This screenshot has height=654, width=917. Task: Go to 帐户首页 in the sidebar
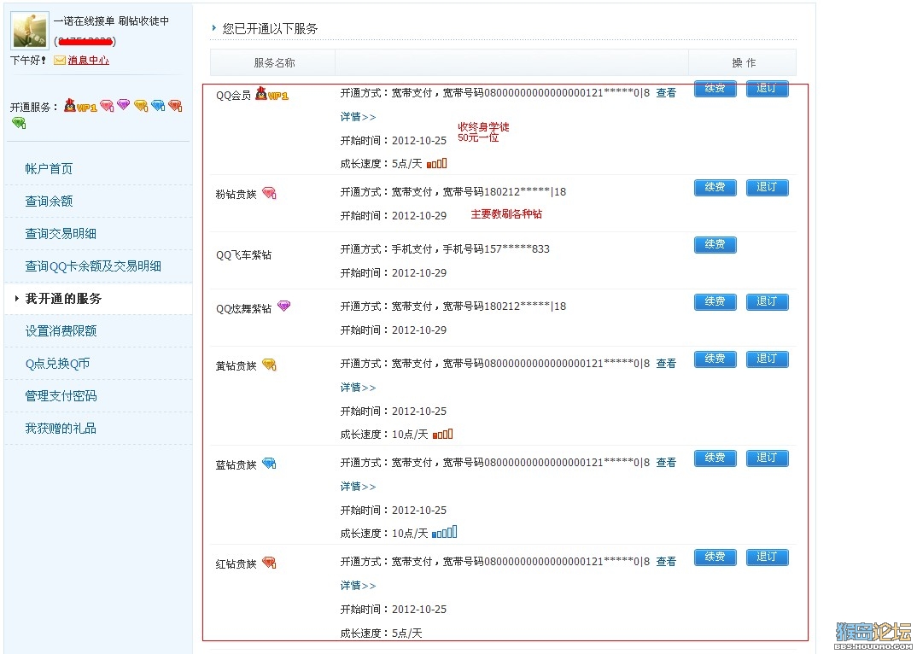pos(50,169)
